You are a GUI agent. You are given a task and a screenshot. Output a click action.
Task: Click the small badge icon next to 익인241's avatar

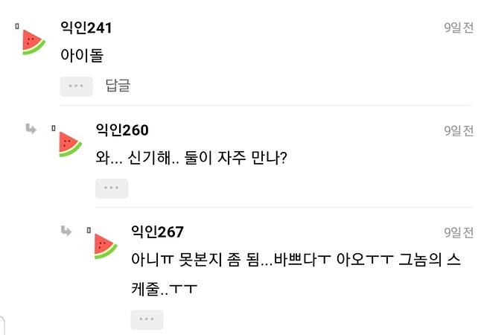pos(17,27)
